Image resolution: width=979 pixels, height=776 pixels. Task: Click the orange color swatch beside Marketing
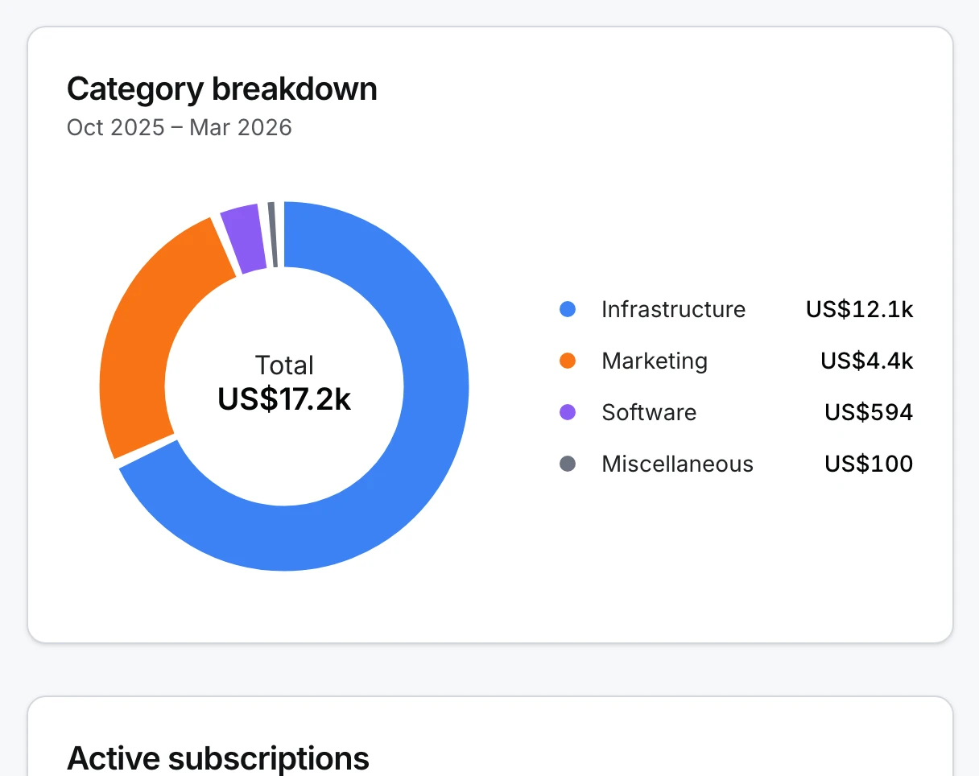tap(567, 360)
